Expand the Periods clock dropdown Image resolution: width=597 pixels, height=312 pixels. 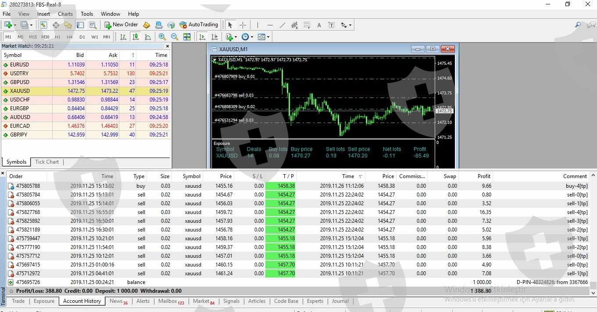coord(247,37)
